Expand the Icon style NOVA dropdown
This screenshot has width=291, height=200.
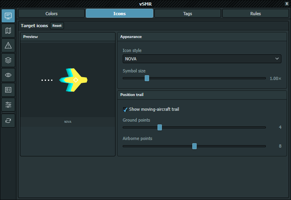click(x=202, y=59)
